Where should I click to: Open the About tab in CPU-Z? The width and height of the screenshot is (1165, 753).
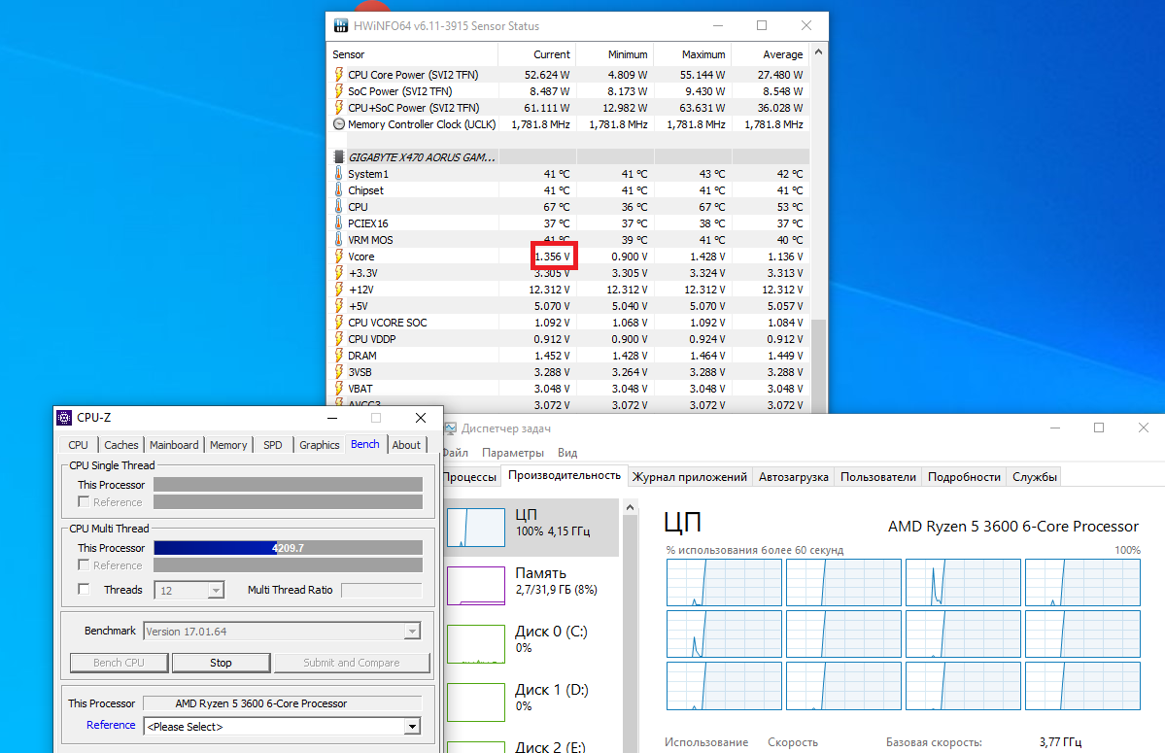tap(406, 445)
